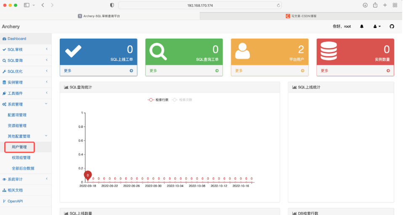Open the GitHub icon link

click(x=392, y=26)
